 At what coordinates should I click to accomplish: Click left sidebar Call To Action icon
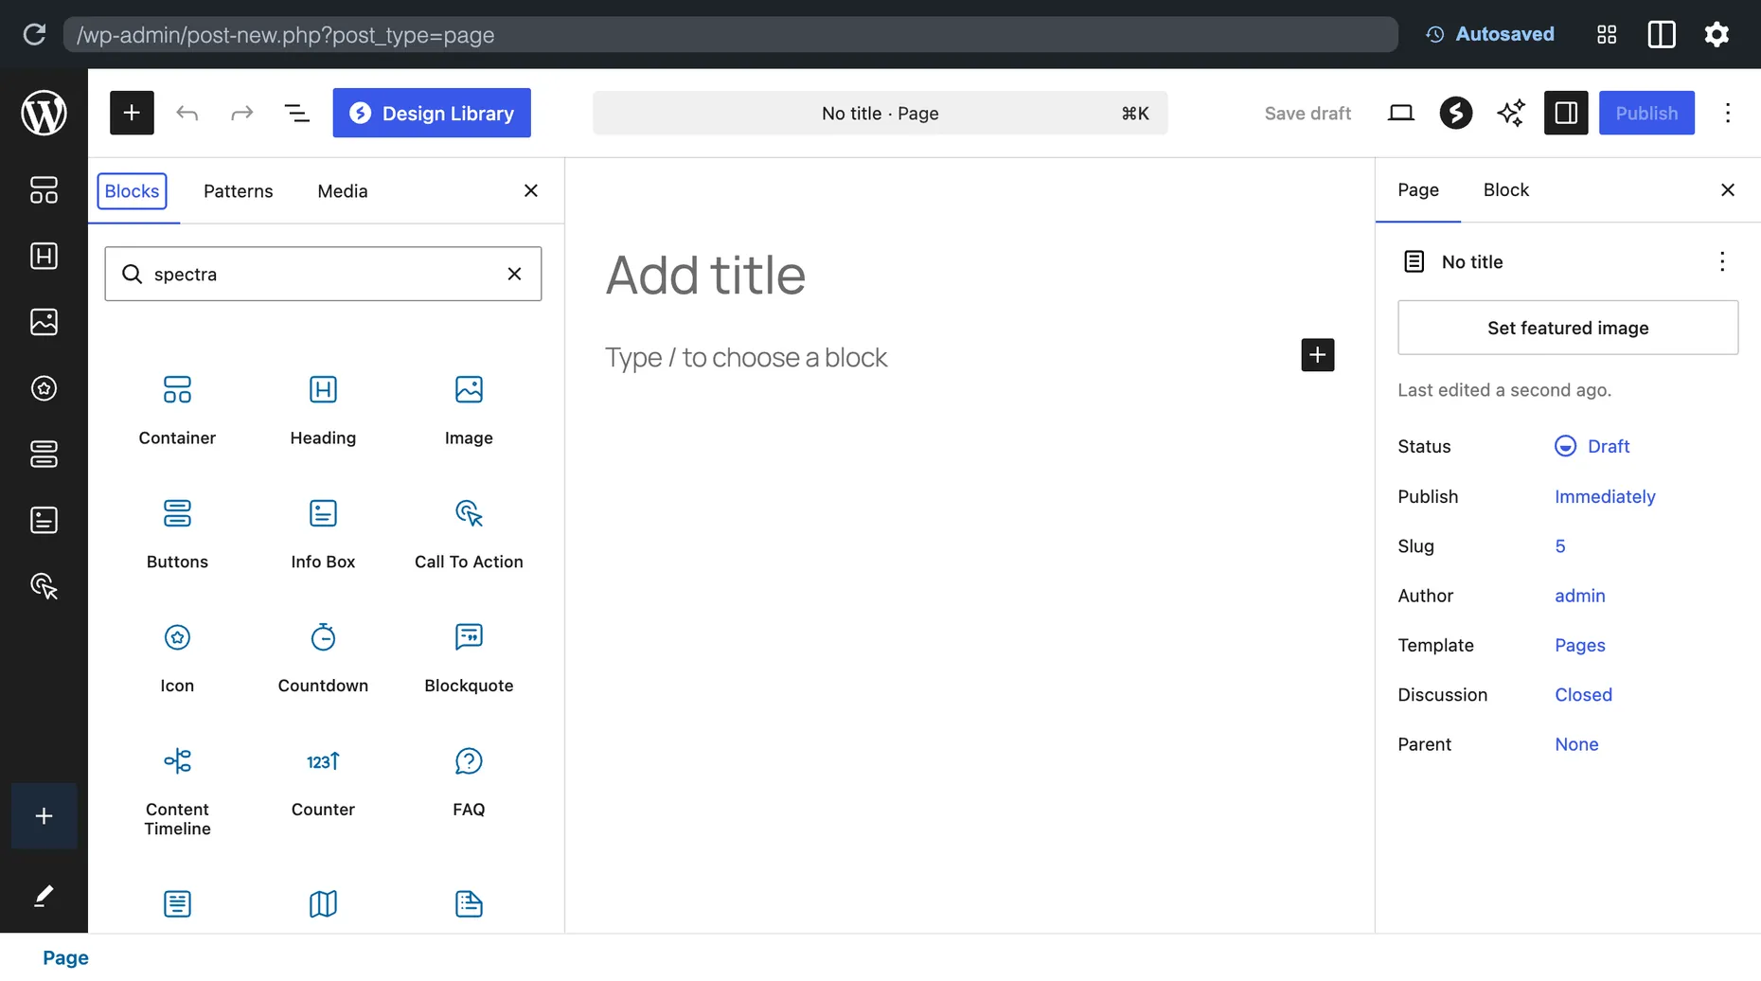(x=44, y=586)
